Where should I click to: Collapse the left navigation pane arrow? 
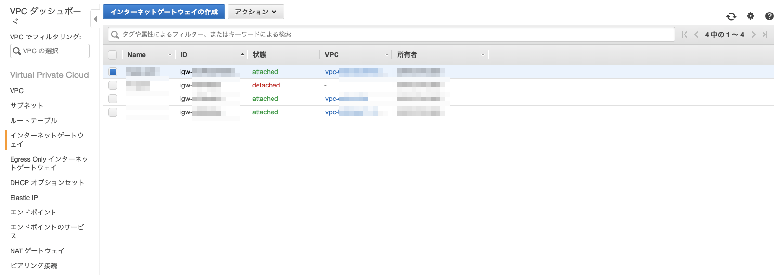click(95, 19)
